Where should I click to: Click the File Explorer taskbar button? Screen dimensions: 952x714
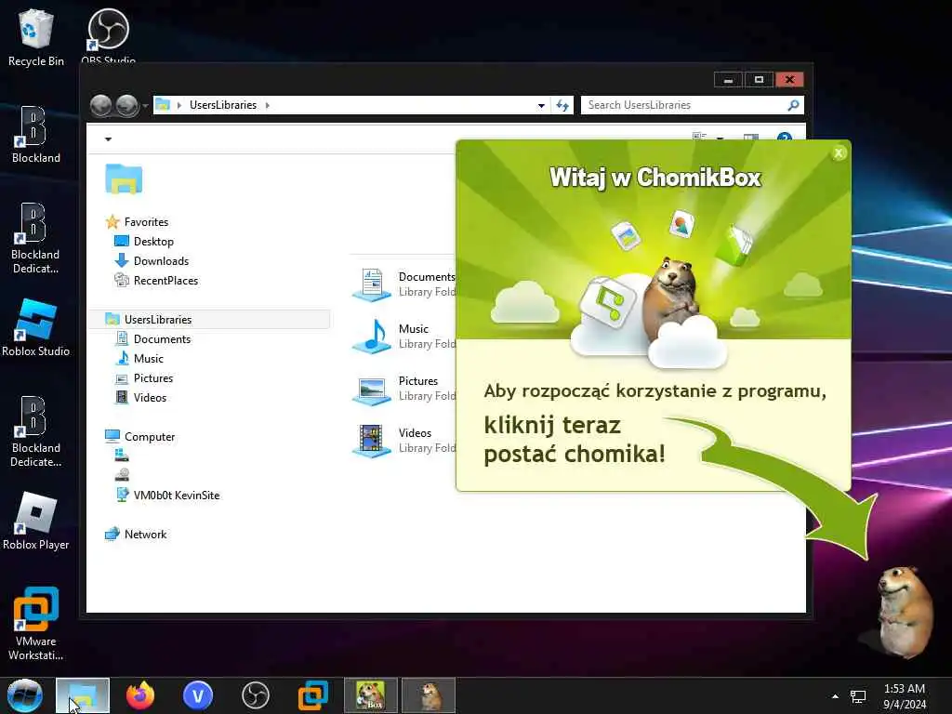(83, 695)
